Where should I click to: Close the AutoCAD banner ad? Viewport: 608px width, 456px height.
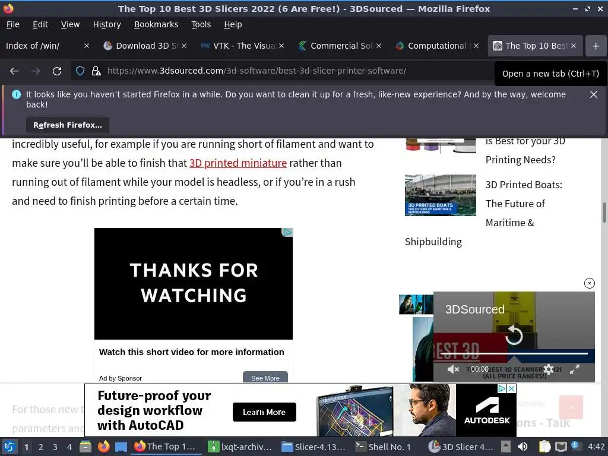[x=512, y=388]
